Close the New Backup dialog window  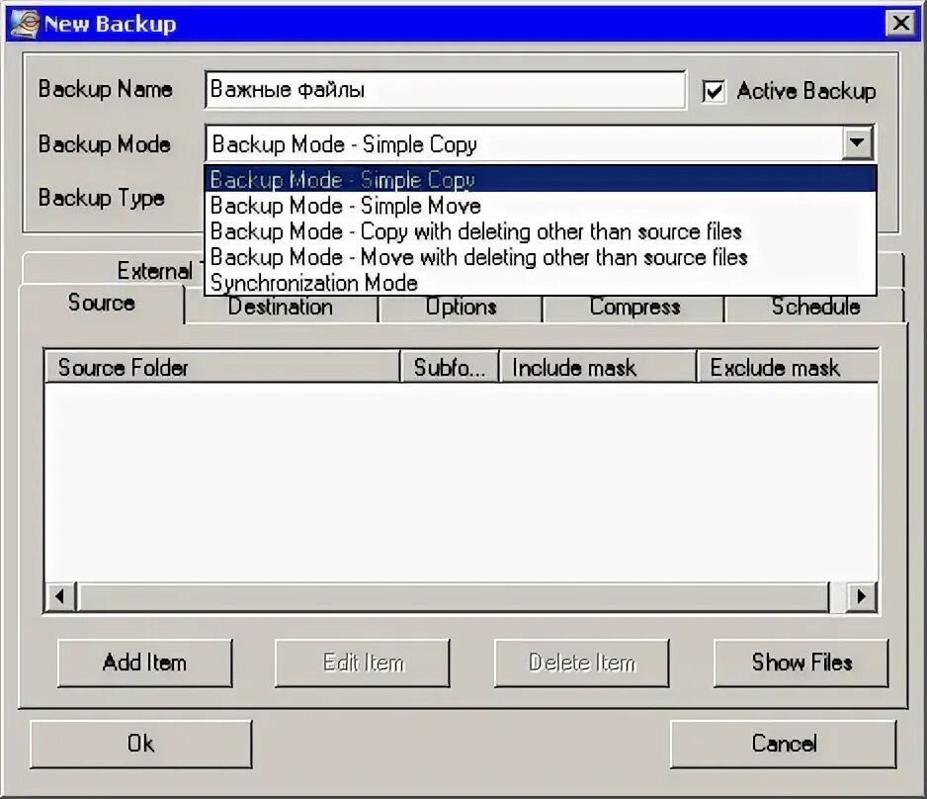tap(901, 24)
